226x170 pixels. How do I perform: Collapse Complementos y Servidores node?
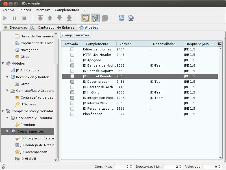click(x=3, y=111)
